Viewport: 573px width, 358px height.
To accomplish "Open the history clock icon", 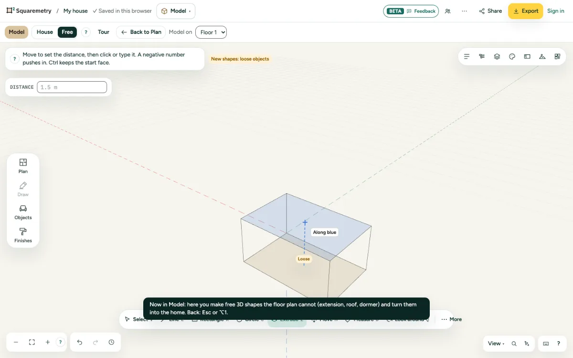I will 111,342.
